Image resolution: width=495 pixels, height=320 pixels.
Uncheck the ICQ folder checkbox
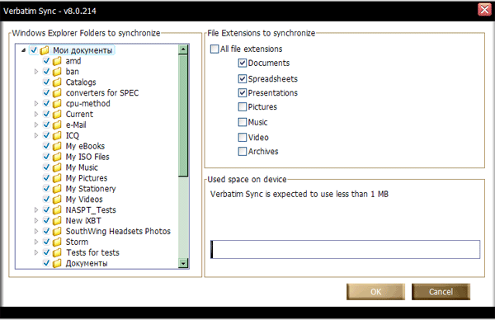point(46,135)
